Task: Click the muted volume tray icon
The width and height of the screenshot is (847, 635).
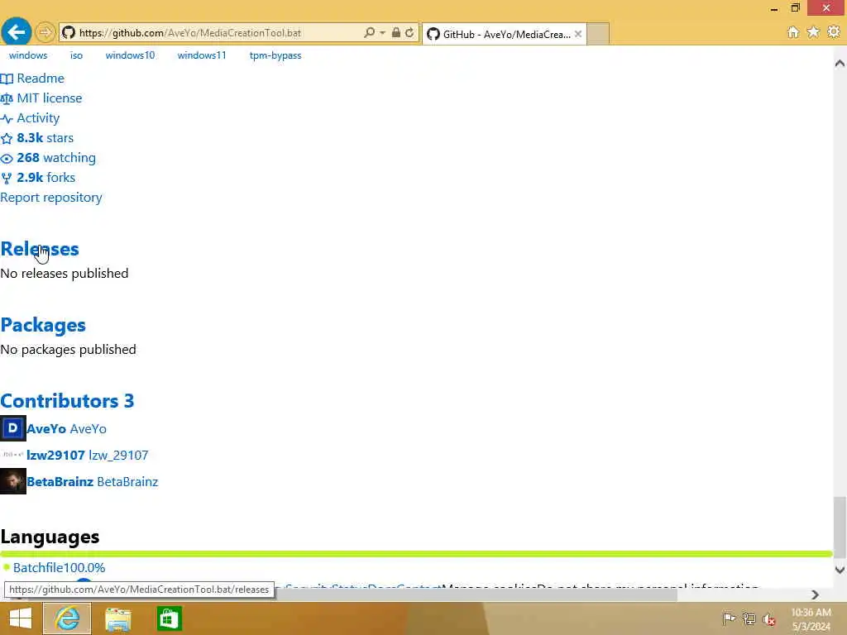Action: coord(768,618)
